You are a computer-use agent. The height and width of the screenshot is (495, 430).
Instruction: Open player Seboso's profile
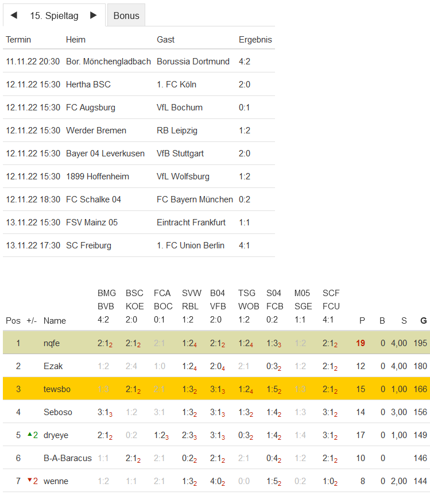pos(57,412)
